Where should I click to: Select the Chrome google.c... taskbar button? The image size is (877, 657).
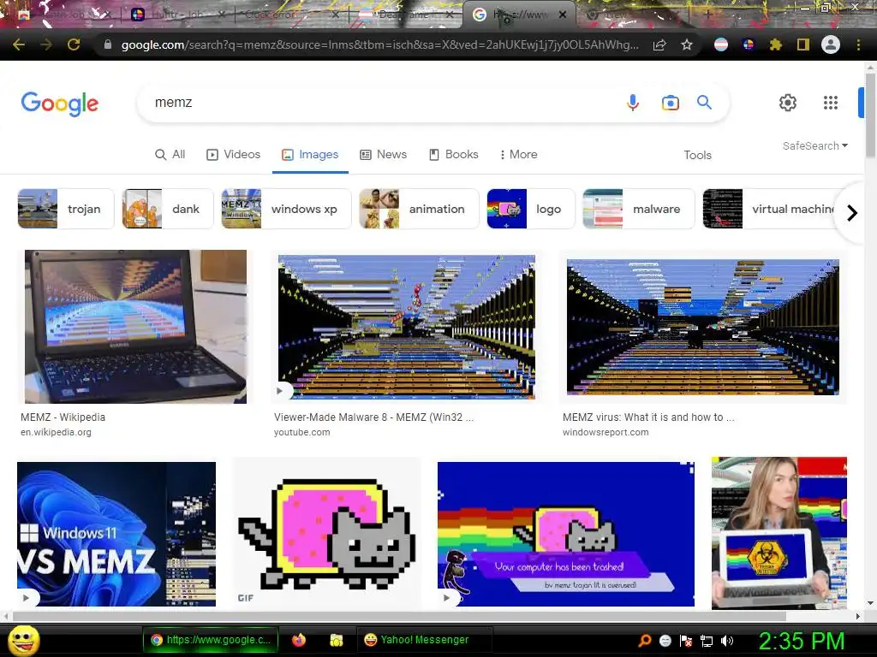211,640
